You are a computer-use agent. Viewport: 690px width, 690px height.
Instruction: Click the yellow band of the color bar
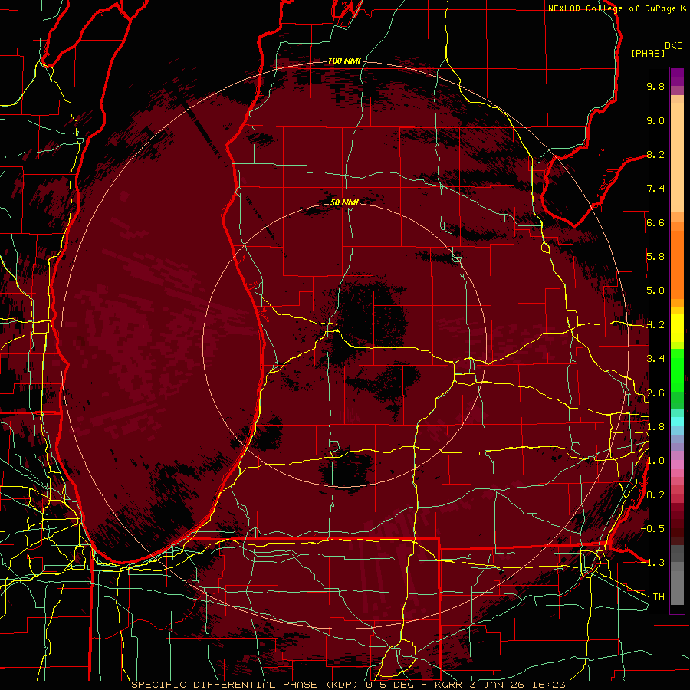click(677, 328)
